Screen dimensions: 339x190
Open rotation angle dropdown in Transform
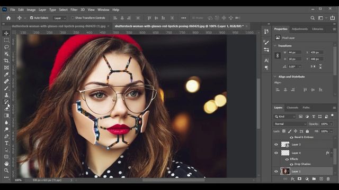[x=300, y=66]
